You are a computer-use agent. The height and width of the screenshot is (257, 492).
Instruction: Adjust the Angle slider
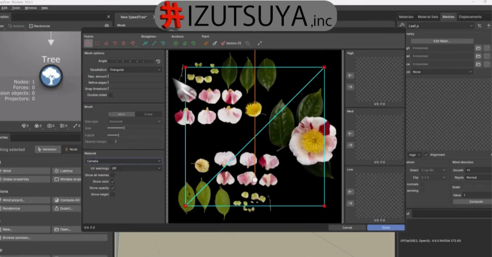point(131,61)
